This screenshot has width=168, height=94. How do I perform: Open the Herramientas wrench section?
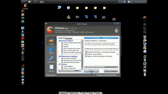[x=51, y=59]
